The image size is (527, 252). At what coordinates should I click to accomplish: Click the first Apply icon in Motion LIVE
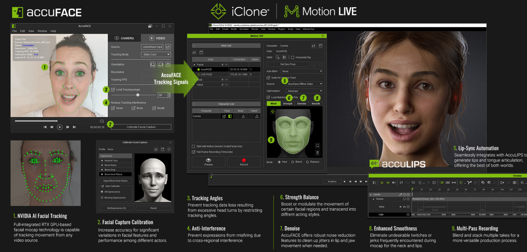(x=278, y=57)
